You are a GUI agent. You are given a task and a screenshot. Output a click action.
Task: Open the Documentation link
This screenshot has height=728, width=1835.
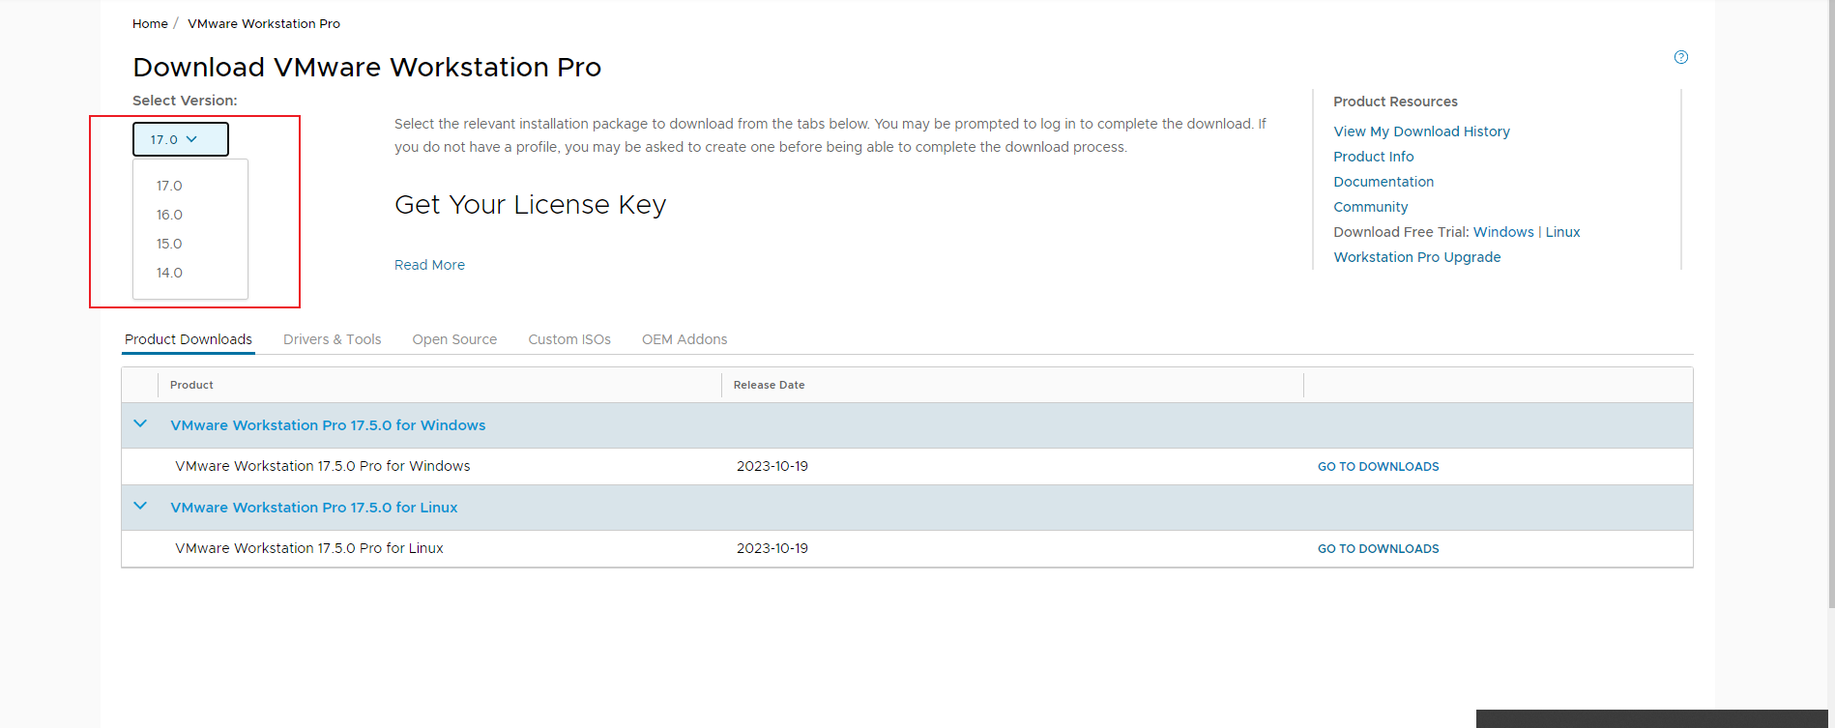(1384, 182)
